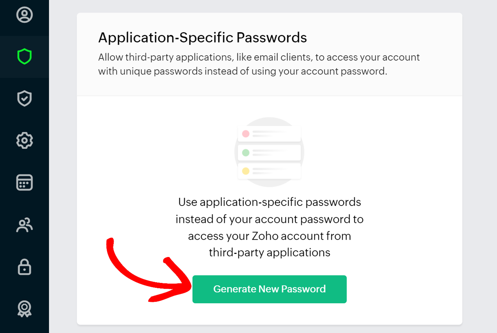Click the text label inside the green button
The image size is (497, 333).
pos(269,289)
